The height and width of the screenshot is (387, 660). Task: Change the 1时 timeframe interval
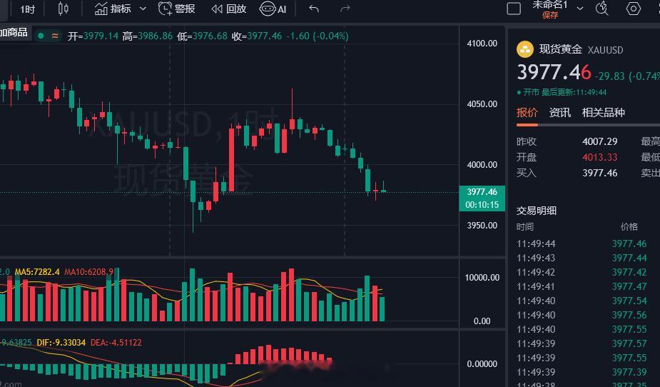tap(27, 9)
